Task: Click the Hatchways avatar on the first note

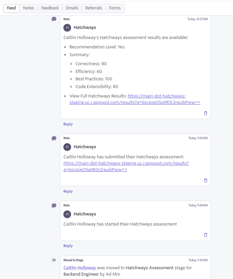Action: [67, 28]
